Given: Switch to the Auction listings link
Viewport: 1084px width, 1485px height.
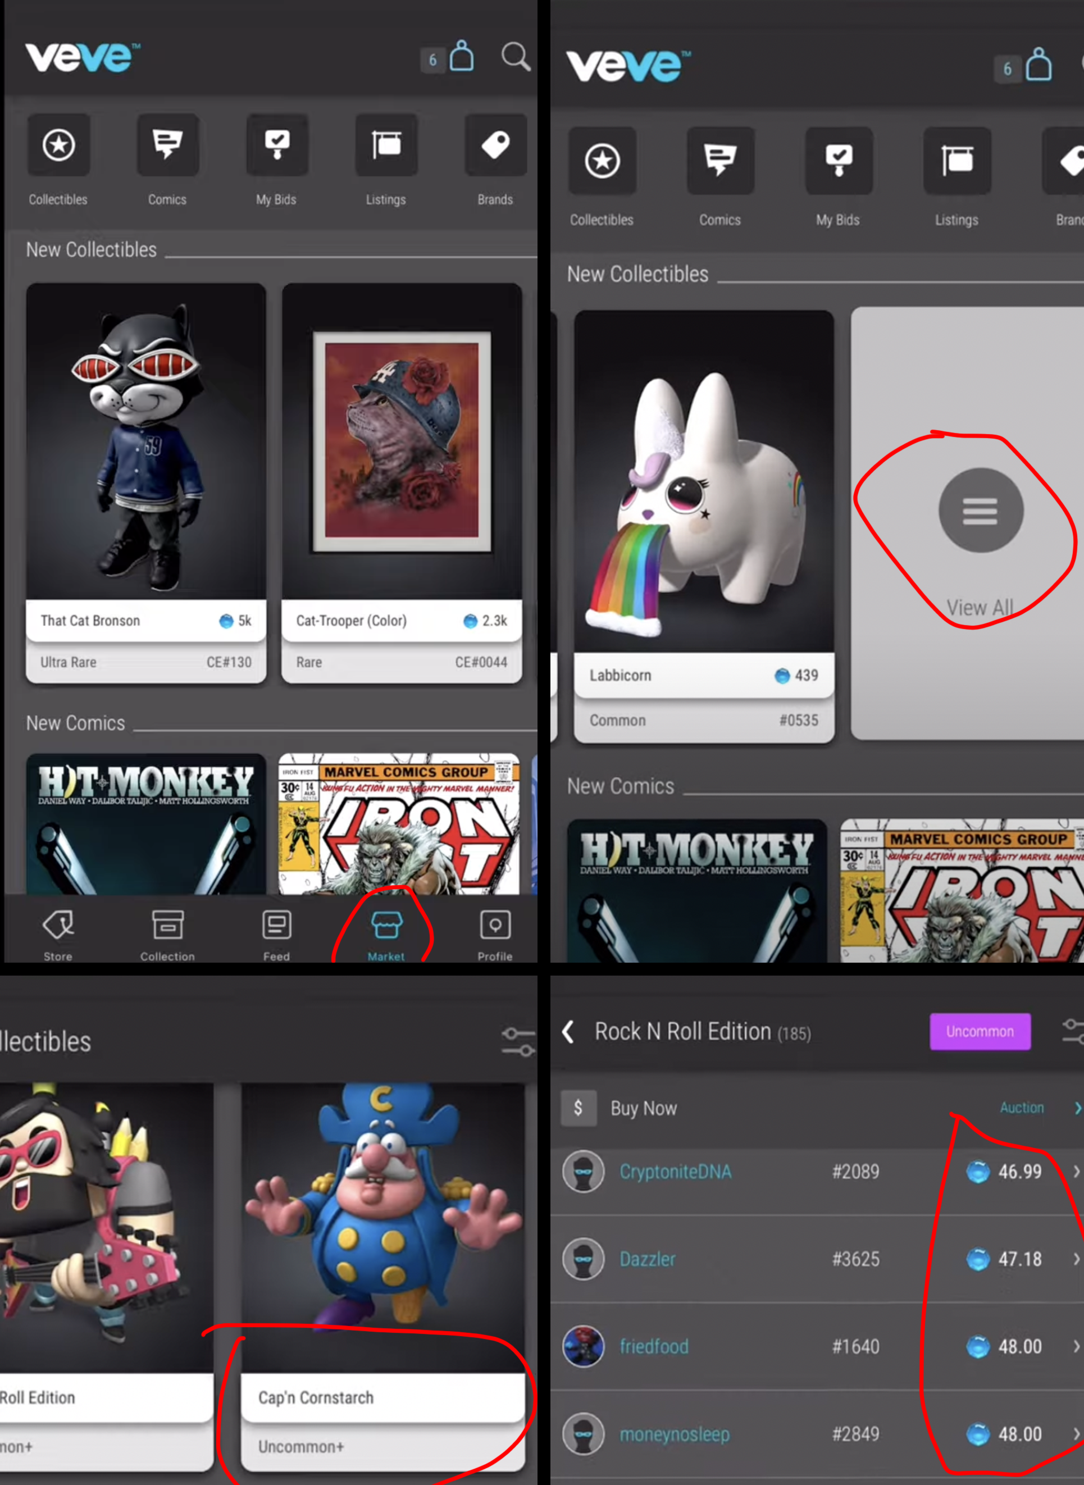Looking at the screenshot, I should click(1022, 1108).
